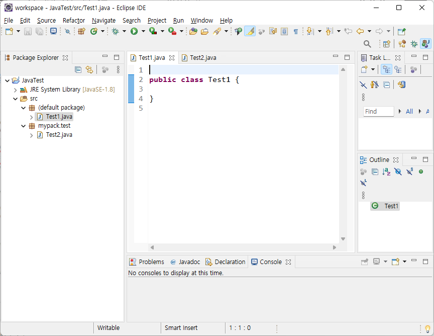Toggle Hide Static Members in Outline
434x336 pixels.
410,172
